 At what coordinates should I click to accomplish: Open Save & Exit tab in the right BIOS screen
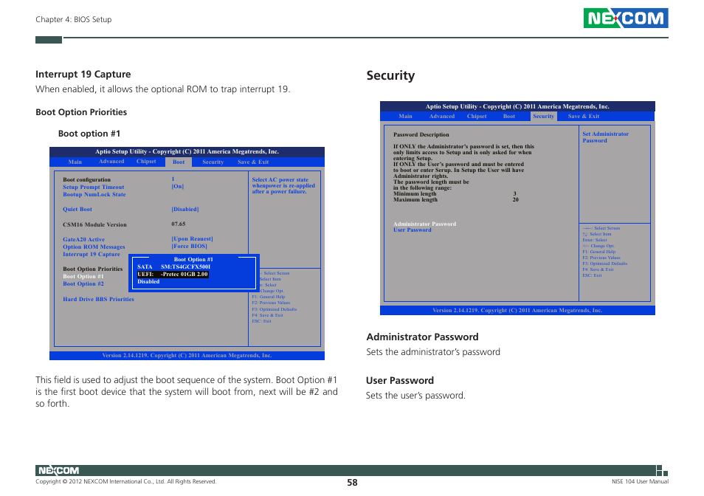click(584, 117)
